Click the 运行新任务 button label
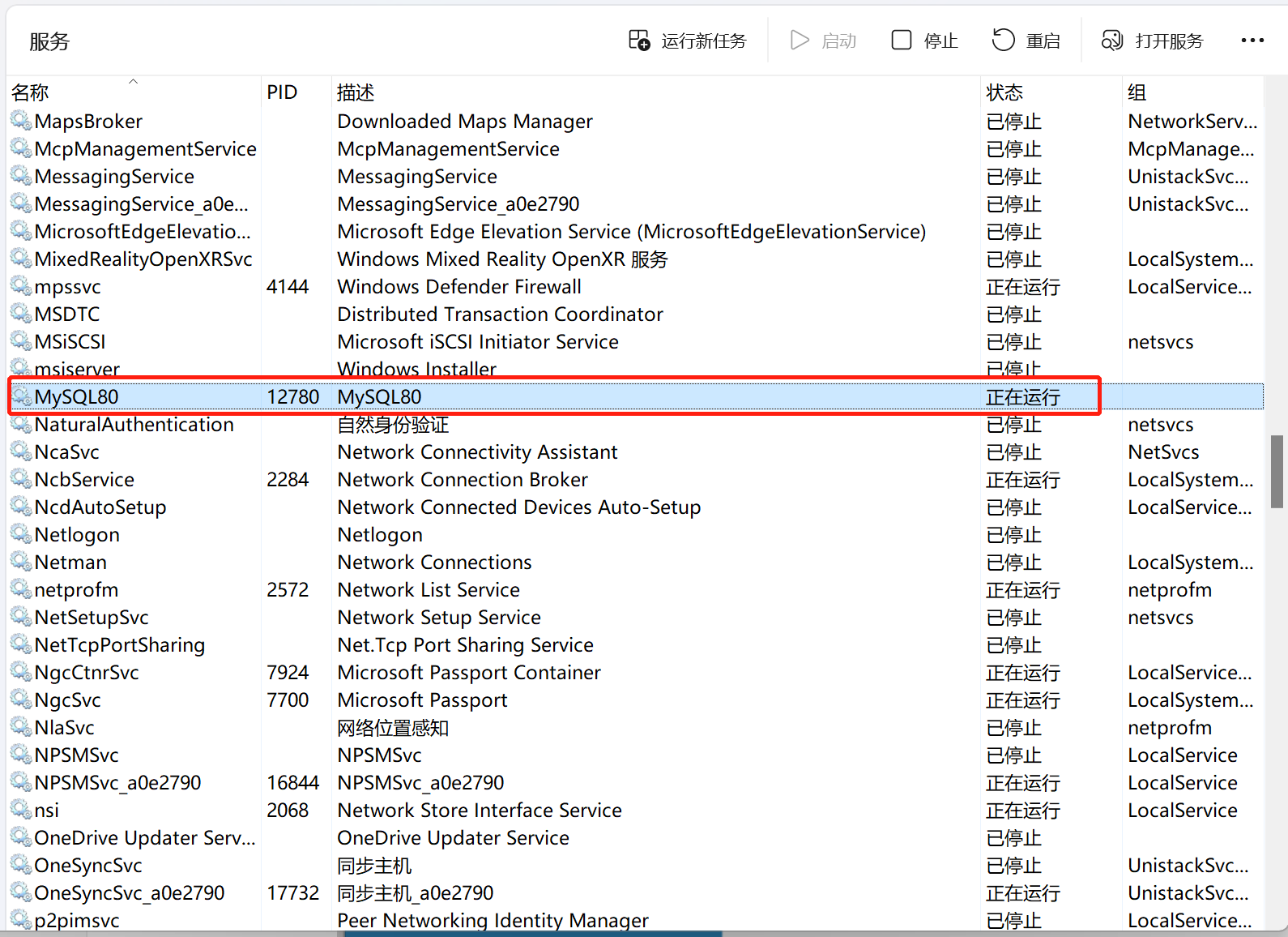This screenshot has width=1288, height=937. 704,41
